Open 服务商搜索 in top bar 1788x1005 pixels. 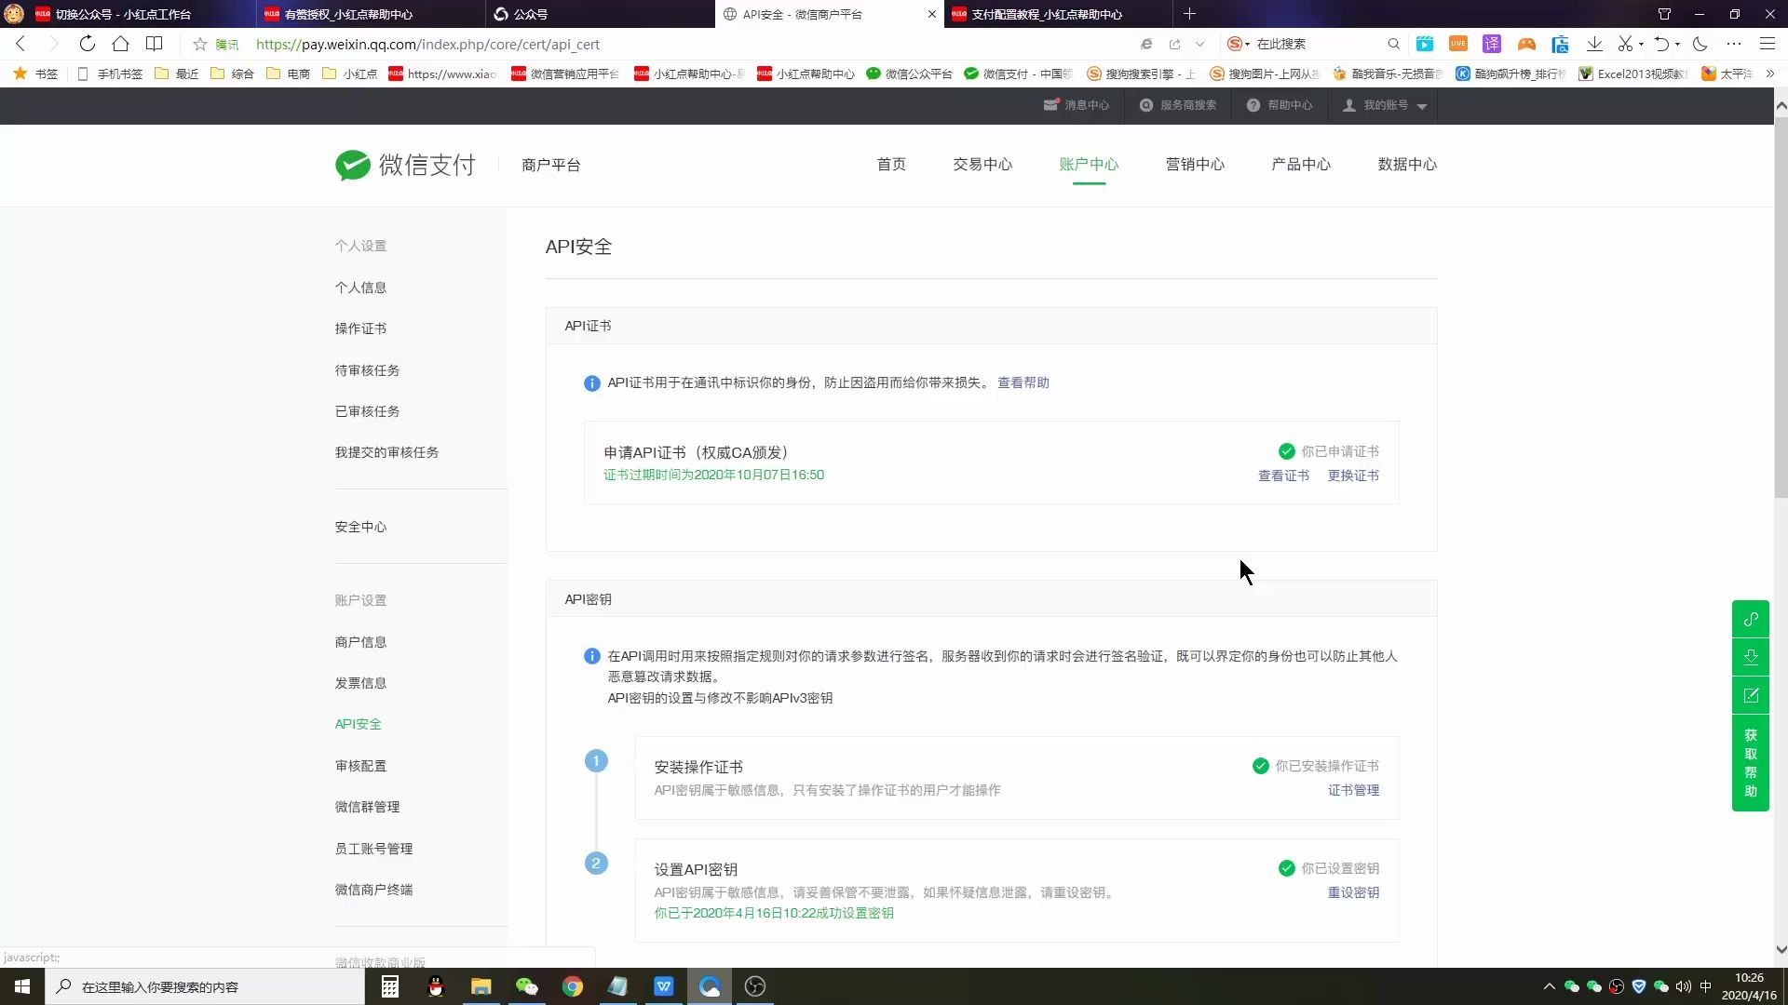(1178, 105)
